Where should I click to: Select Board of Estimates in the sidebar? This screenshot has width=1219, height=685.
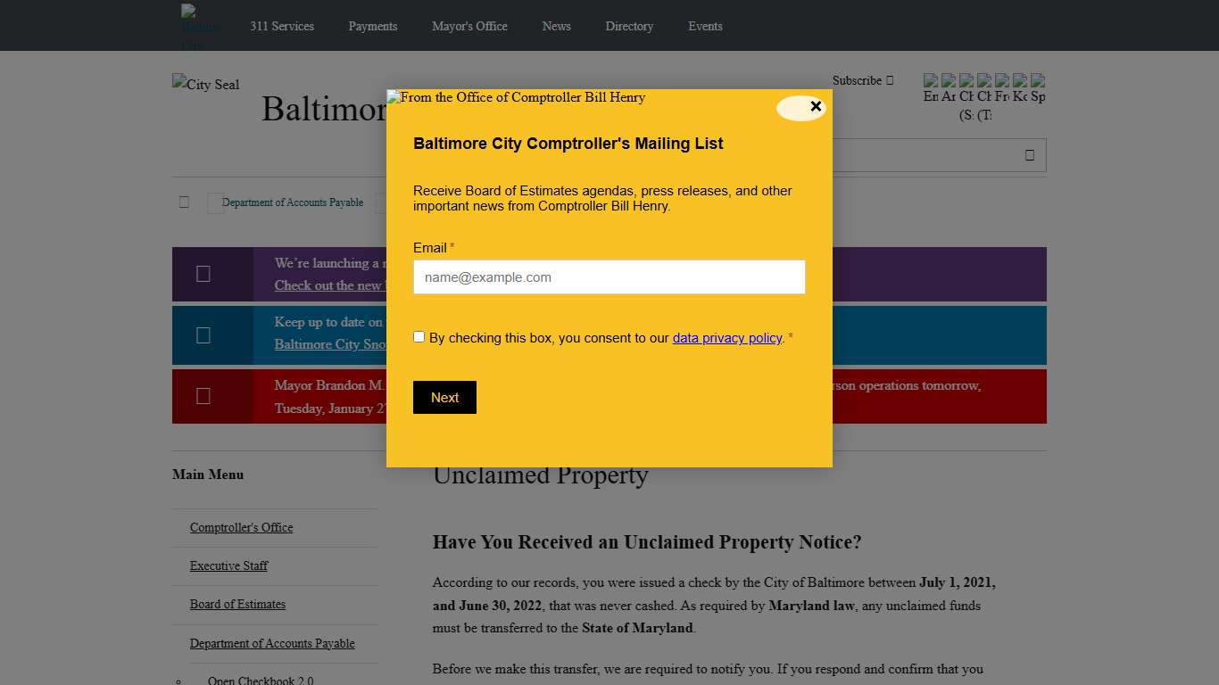tap(237, 604)
